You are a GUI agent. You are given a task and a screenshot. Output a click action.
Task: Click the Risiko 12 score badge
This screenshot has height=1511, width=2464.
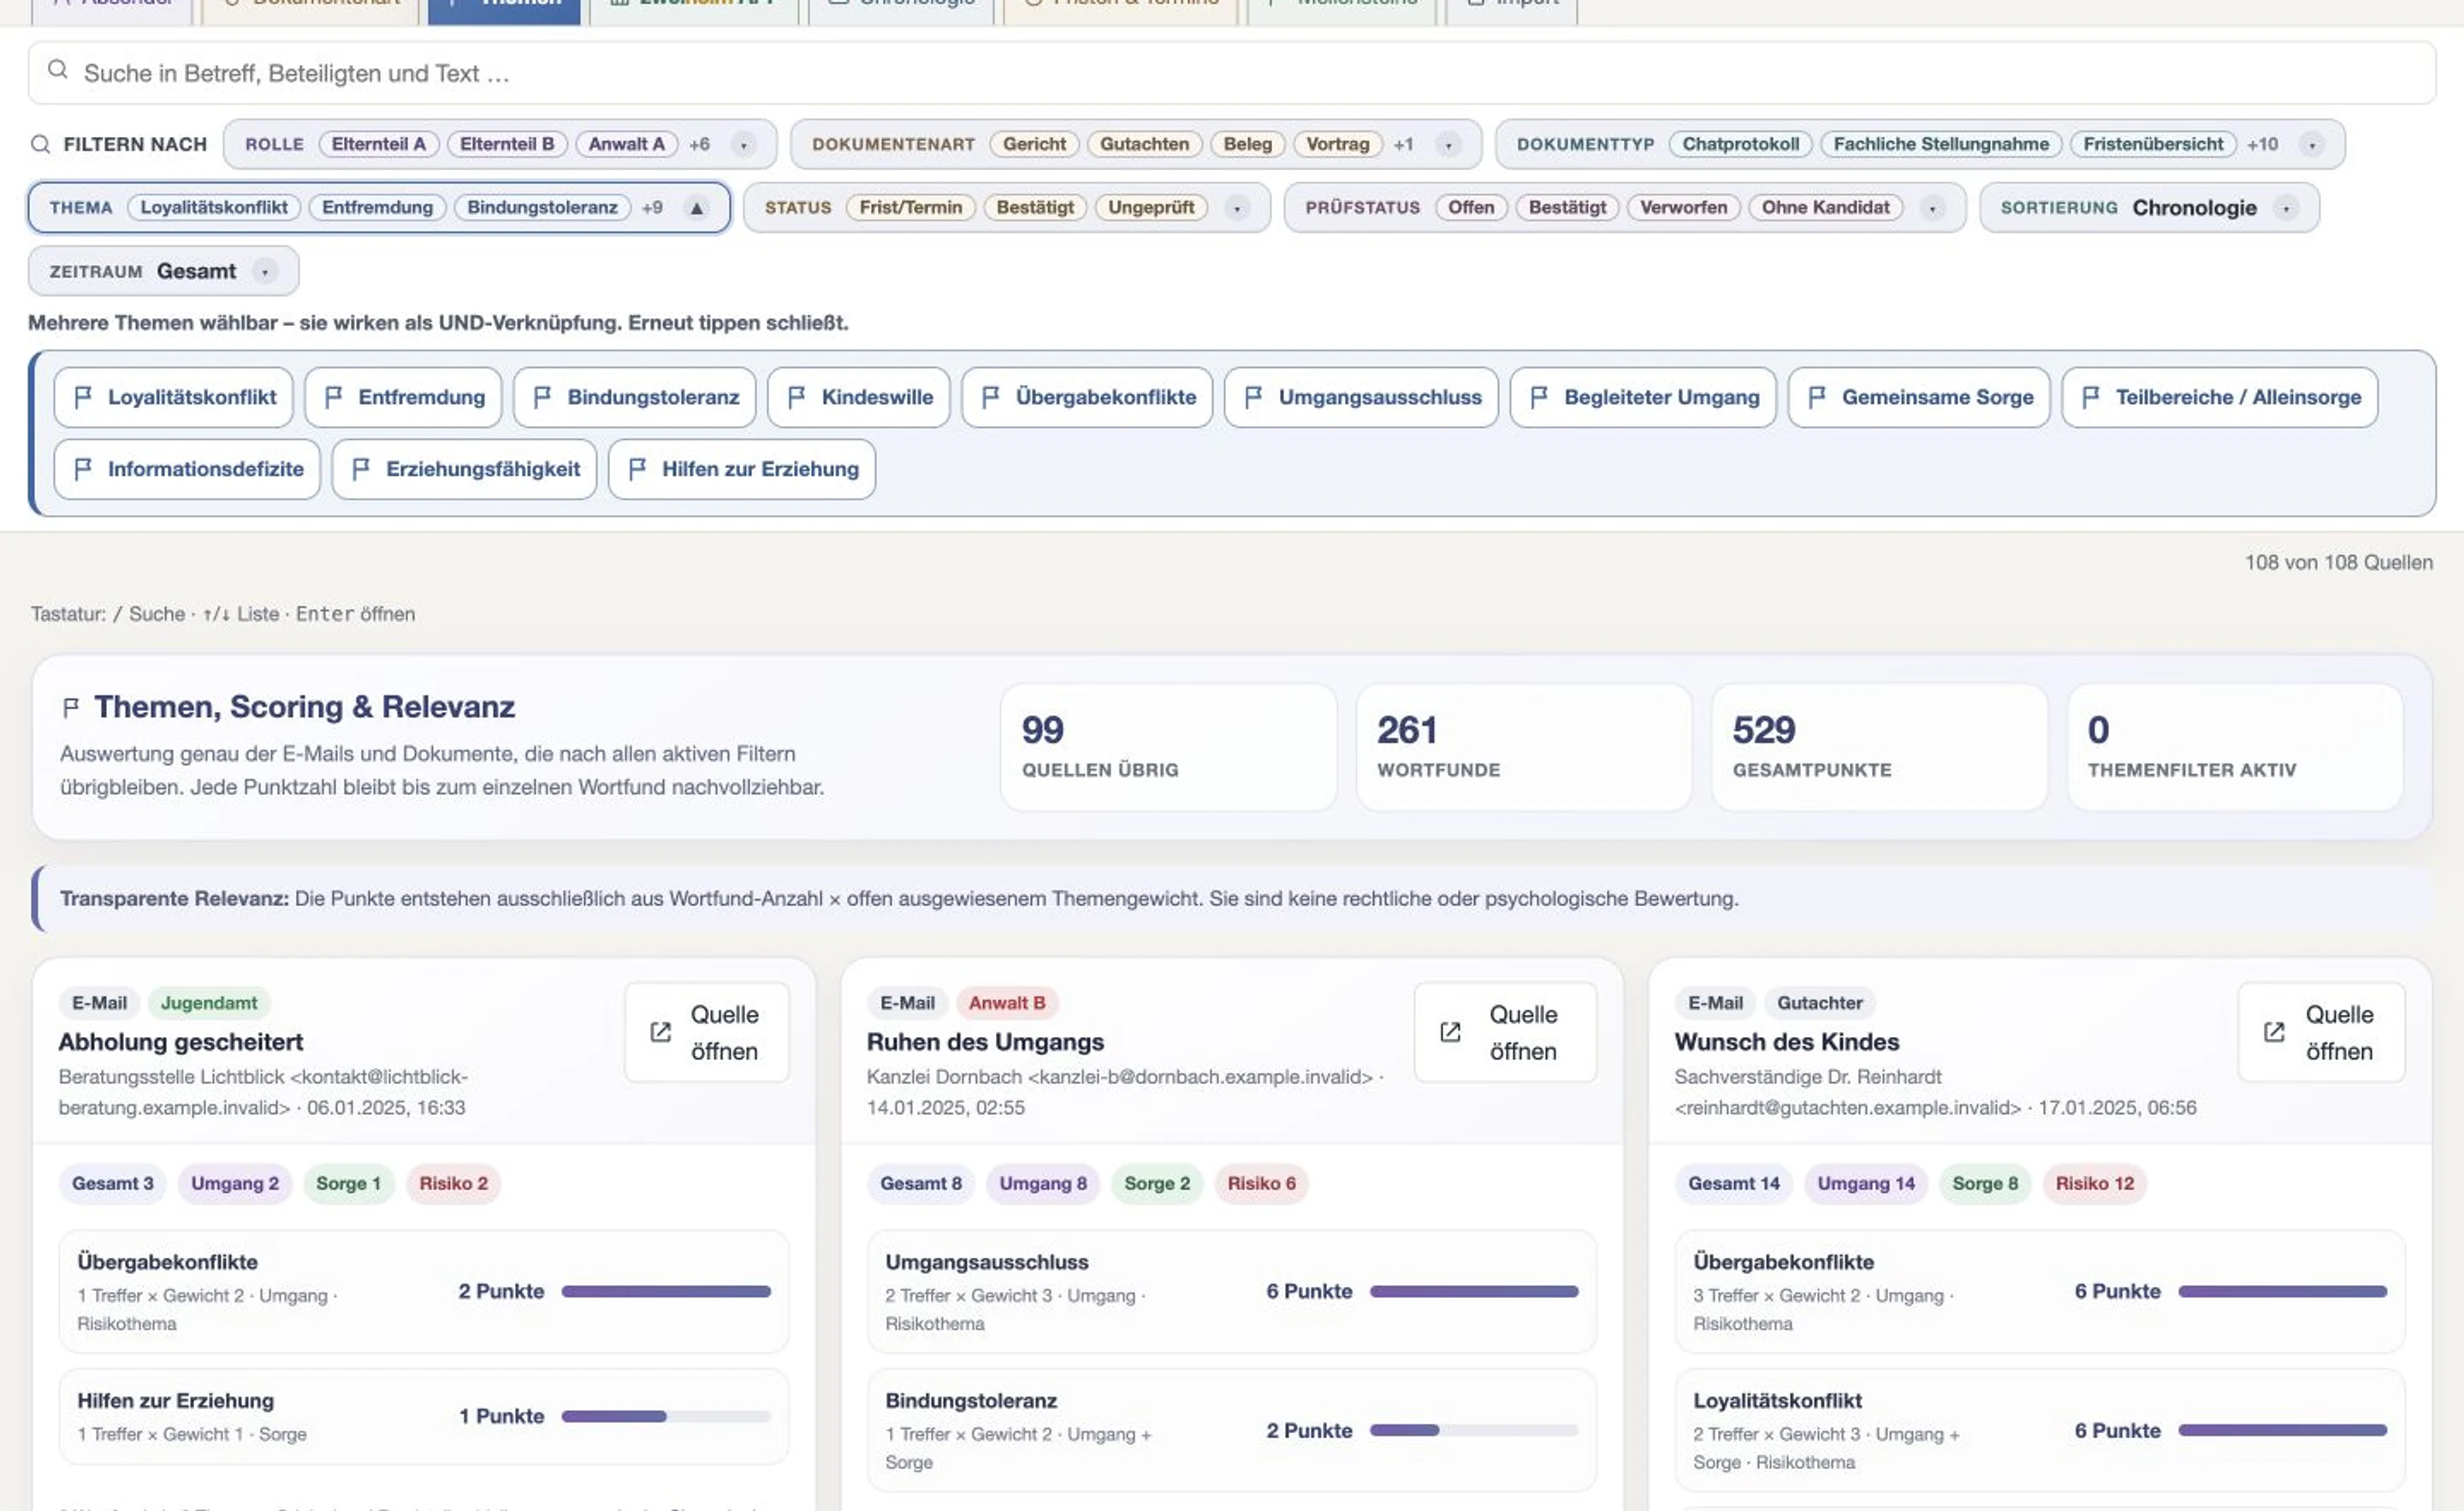[2094, 1183]
